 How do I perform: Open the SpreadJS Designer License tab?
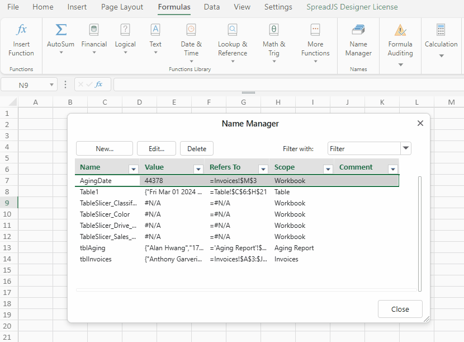[x=352, y=7]
